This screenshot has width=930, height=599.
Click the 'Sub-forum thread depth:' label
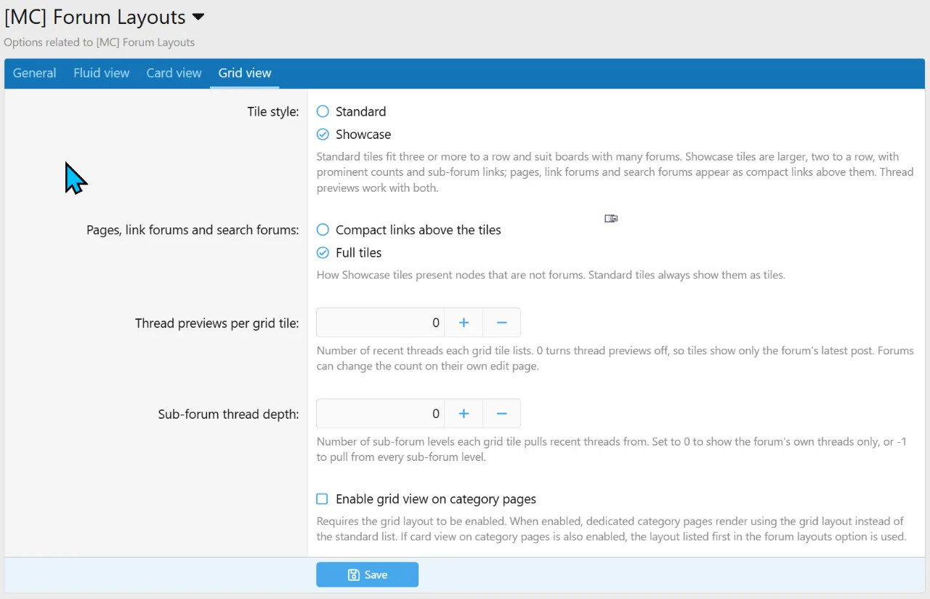229,414
